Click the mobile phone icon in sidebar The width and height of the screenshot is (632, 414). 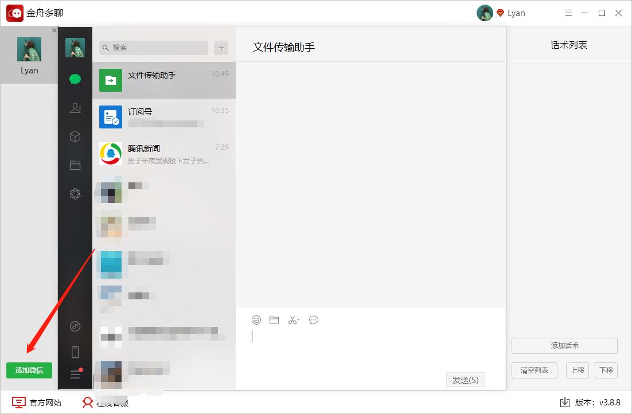75,351
